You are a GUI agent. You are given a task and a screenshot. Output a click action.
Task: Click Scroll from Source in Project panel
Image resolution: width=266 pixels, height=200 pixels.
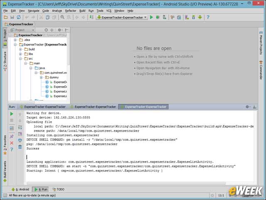tap(46, 30)
